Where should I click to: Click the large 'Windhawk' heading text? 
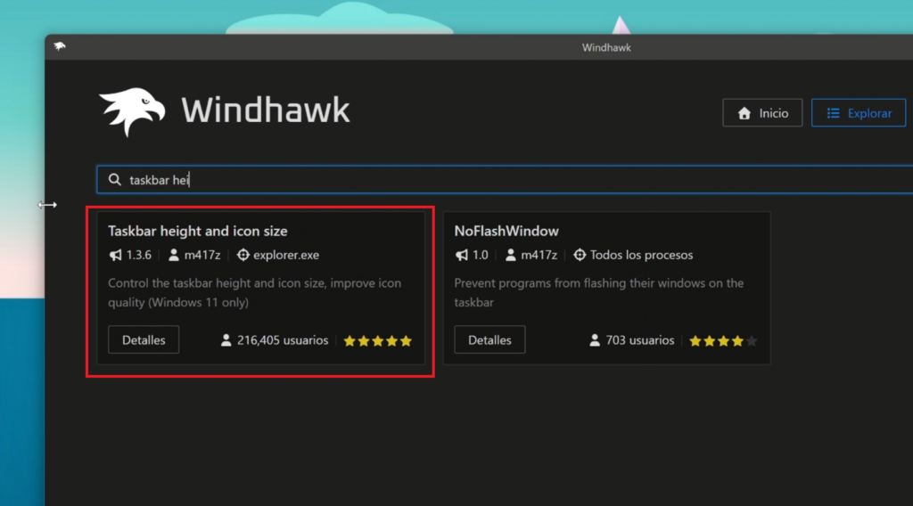pyautogui.click(x=266, y=110)
